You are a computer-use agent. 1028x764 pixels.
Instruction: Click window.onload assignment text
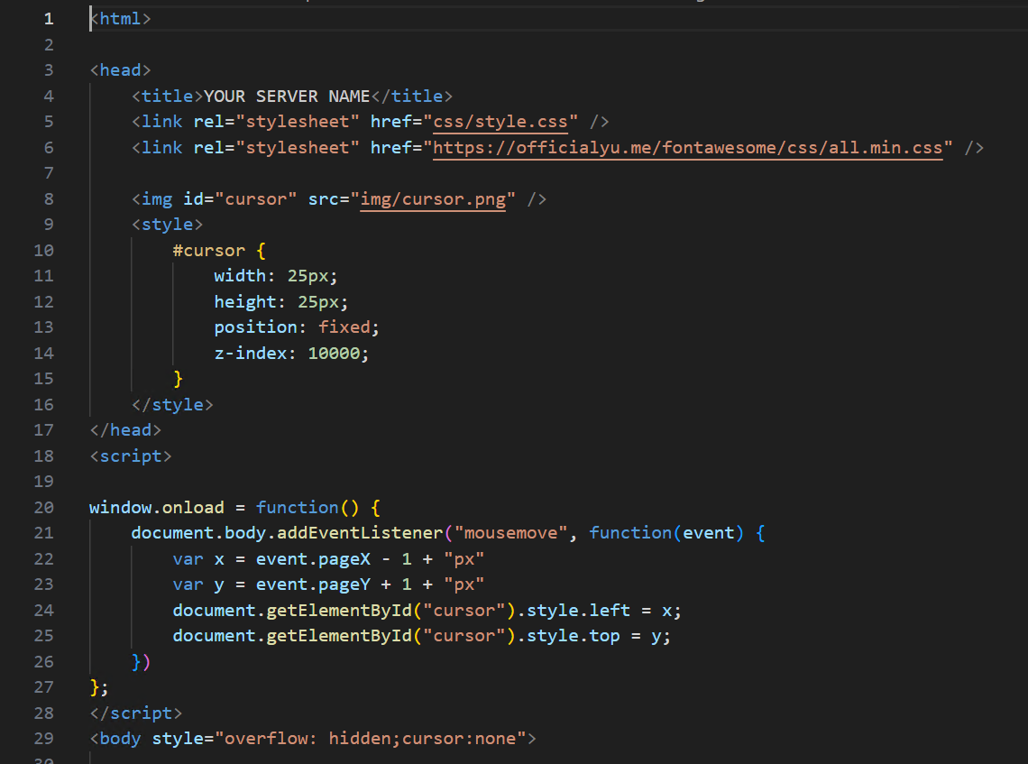coord(157,508)
